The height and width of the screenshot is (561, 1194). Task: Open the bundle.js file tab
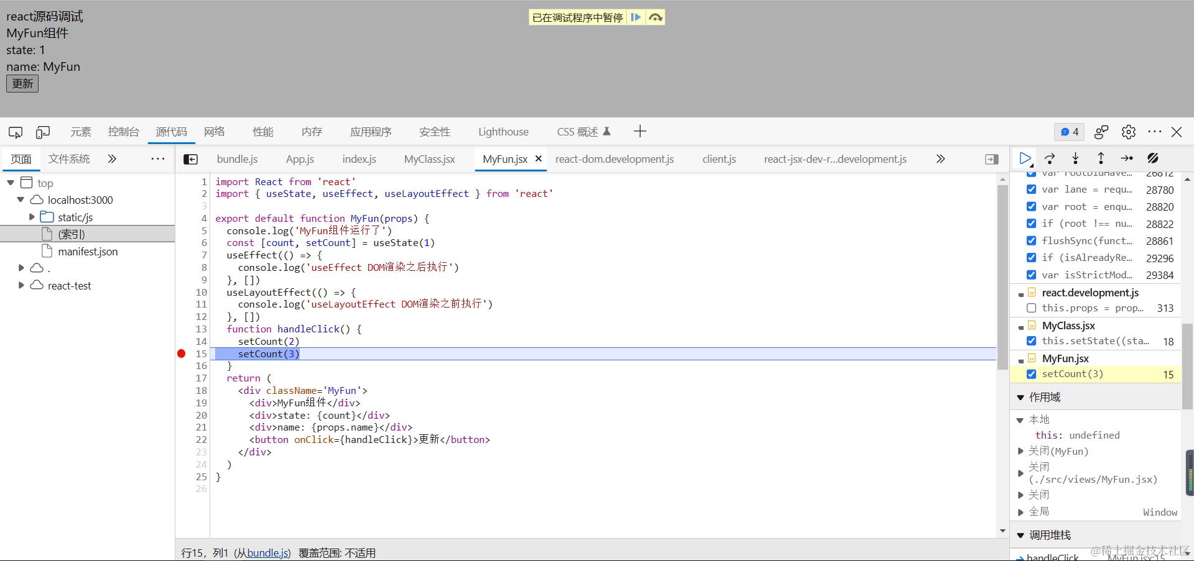[237, 159]
